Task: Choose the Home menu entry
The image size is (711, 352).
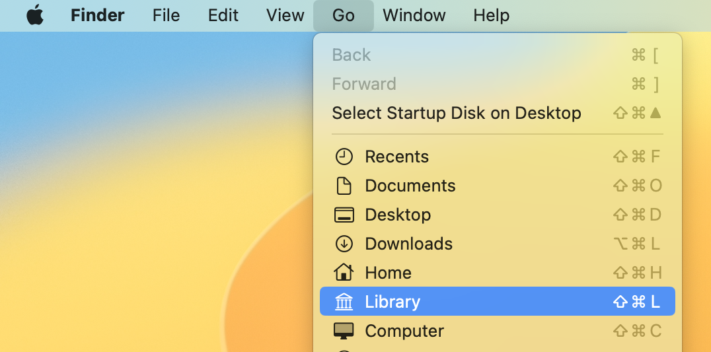Action: point(388,273)
